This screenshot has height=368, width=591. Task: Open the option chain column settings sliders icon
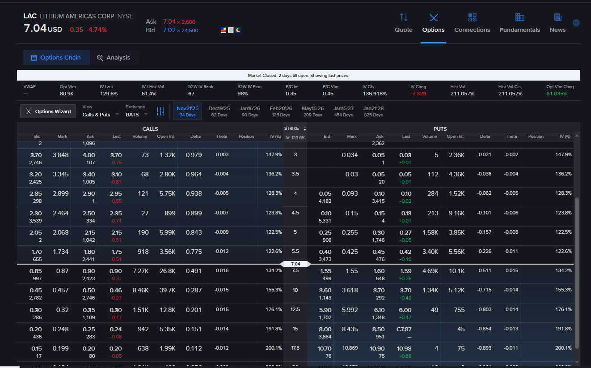point(160,111)
